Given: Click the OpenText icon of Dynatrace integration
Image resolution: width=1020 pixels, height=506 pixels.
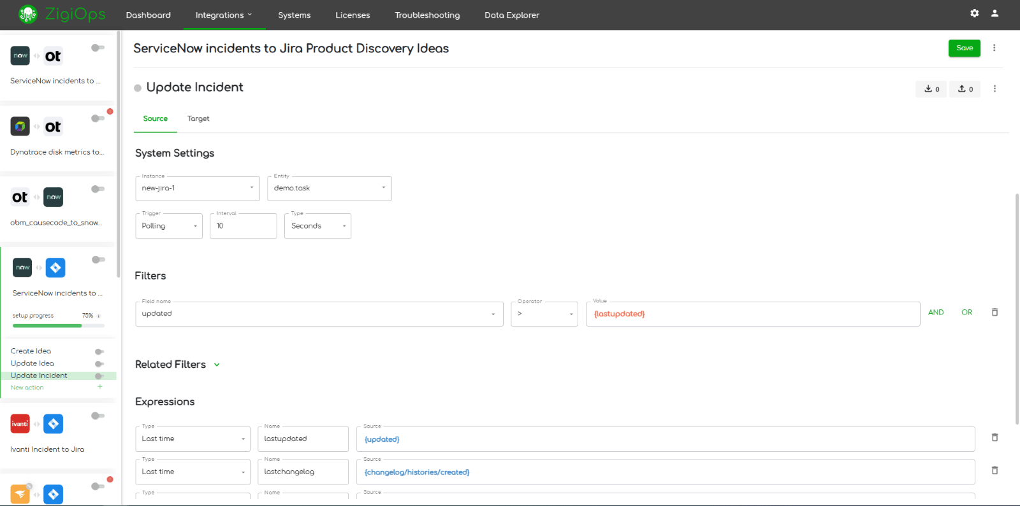Looking at the screenshot, I should (54, 127).
